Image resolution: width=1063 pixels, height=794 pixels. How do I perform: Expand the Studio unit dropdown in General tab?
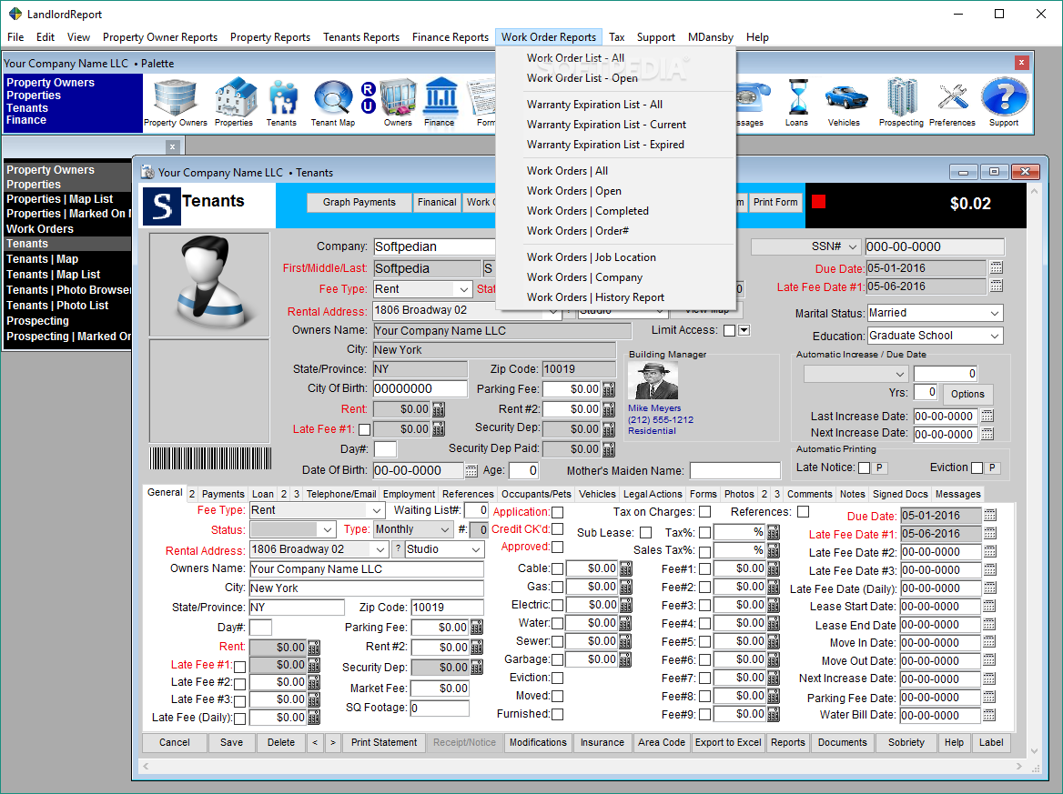tap(477, 549)
